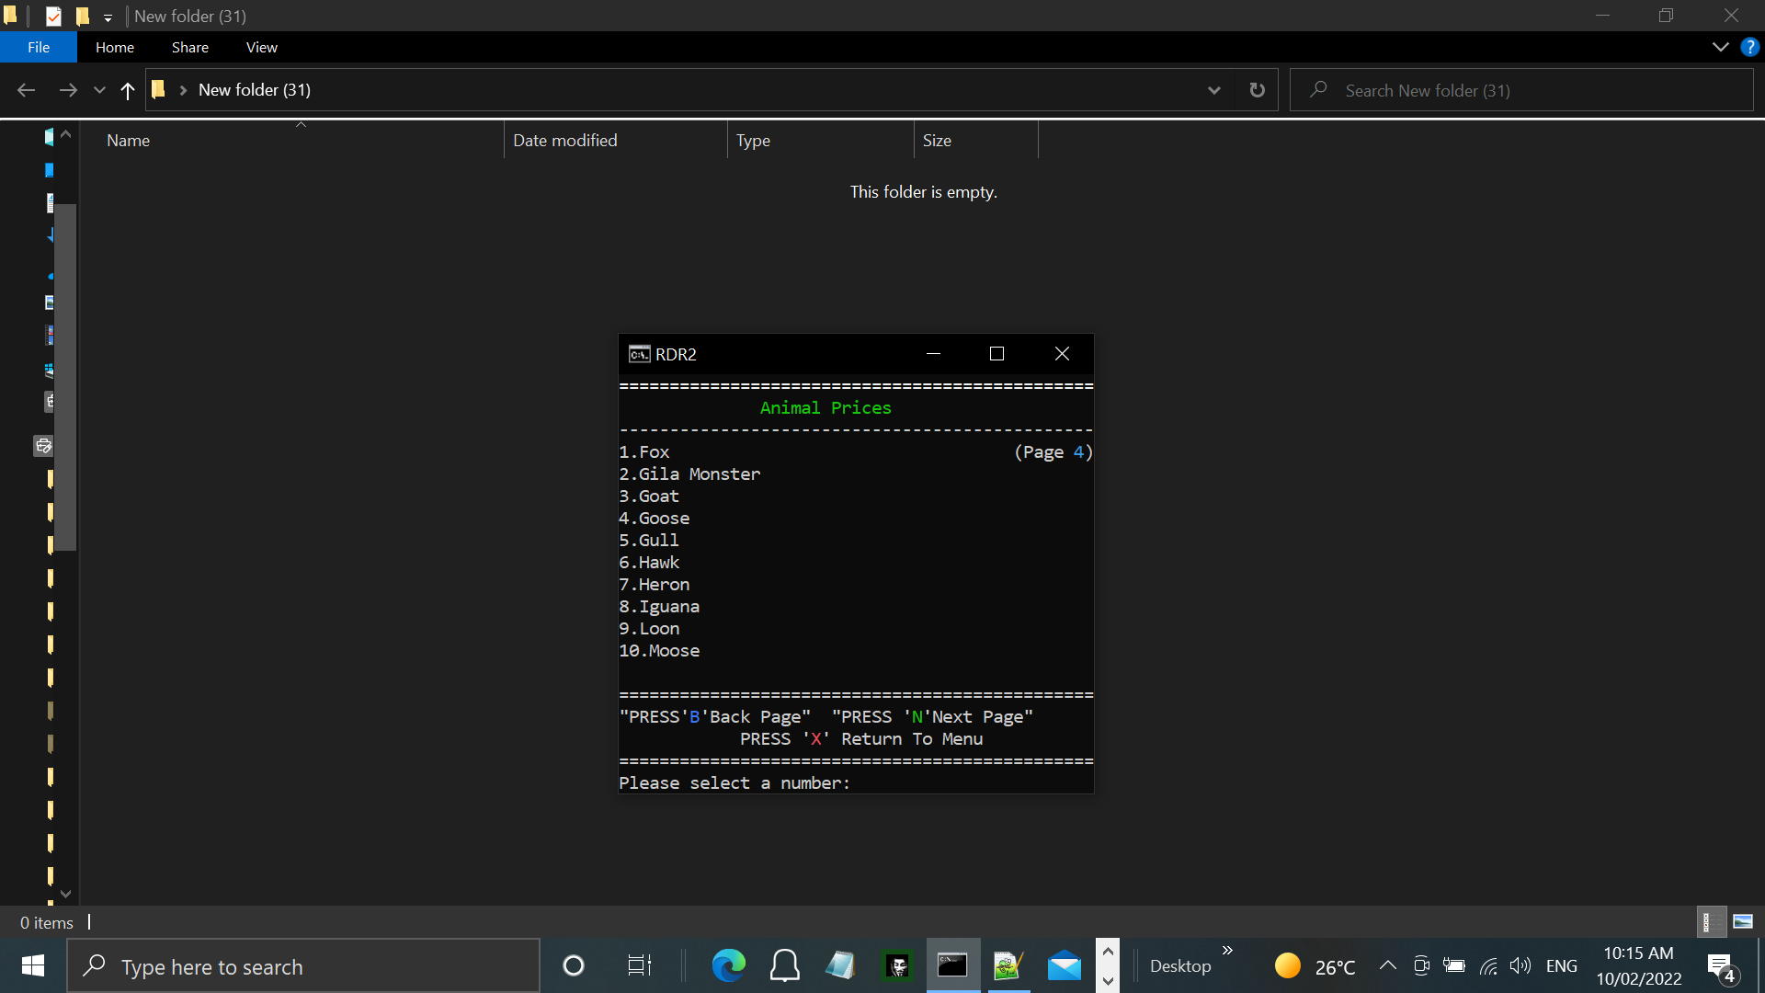1765x993 pixels.
Task: Expand the ribbon with chevron arrow
Action: tap(1720, 47)
